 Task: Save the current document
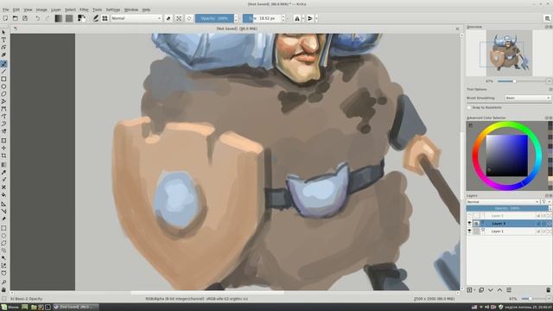click(25, 18)
